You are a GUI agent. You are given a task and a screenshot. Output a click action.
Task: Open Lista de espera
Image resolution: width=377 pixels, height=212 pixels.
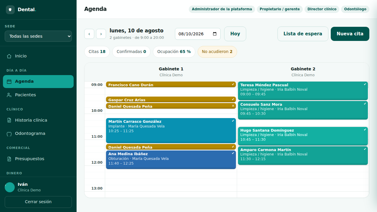click(x=303, y=34)
